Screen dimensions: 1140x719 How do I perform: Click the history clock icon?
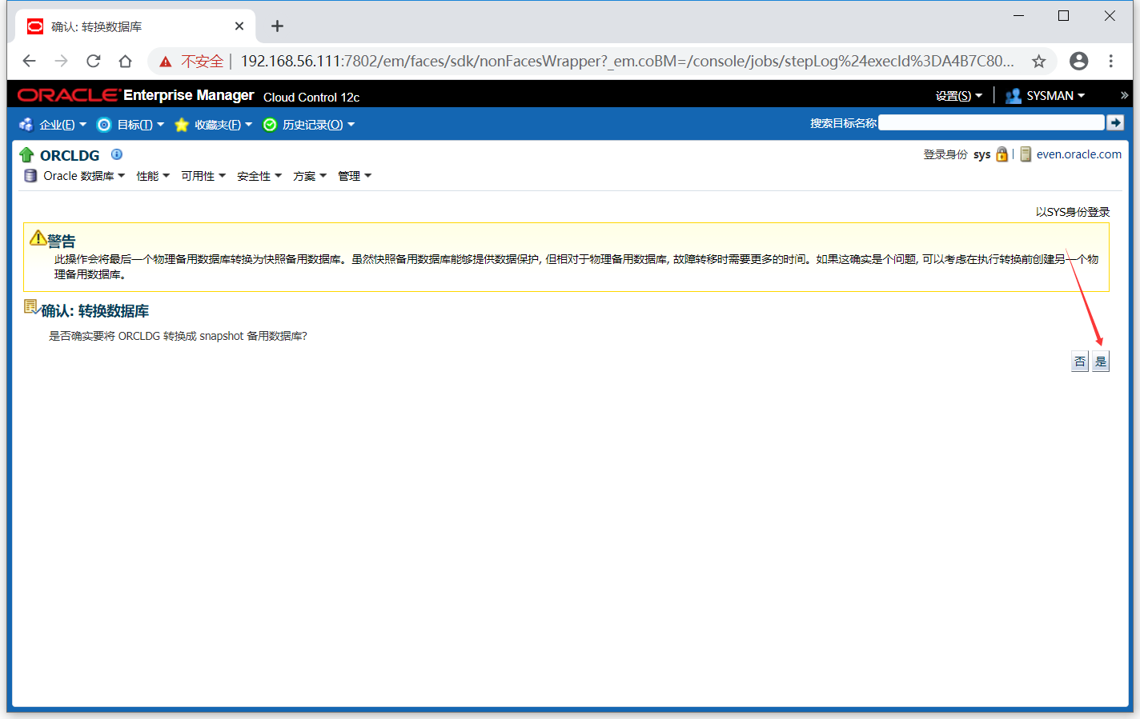pos(270,125)
